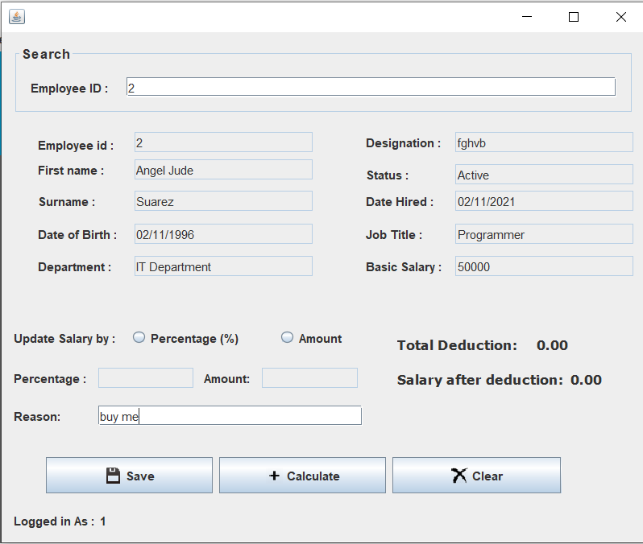Click the floppy disk icon on Save
The width and height of the screenshot is (643, 544).
point(114,476)
